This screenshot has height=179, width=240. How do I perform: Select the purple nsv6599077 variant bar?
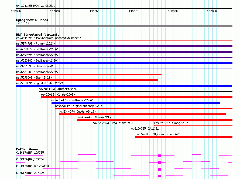coord(124,52)
